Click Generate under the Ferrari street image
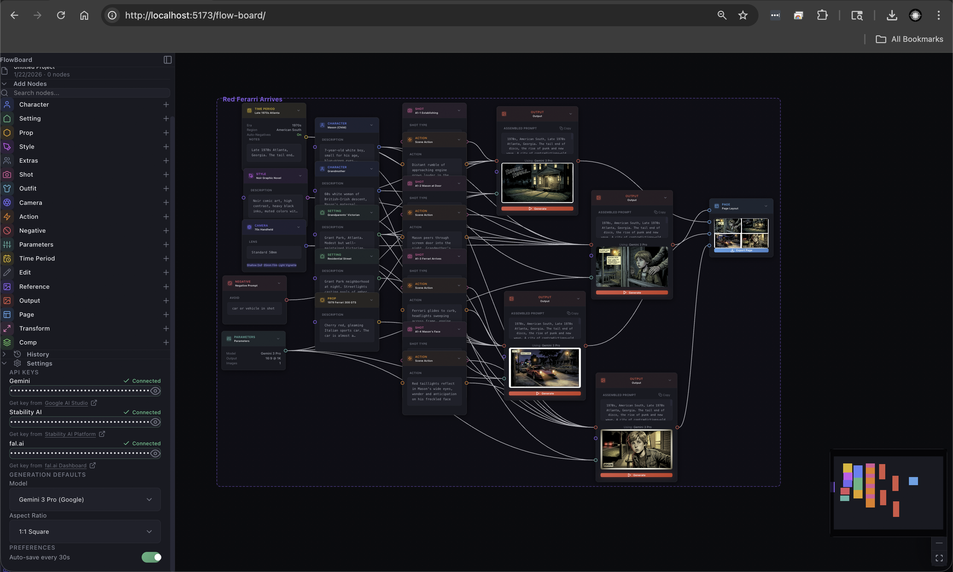Screen dimensions: 953x572 [545, 393]
